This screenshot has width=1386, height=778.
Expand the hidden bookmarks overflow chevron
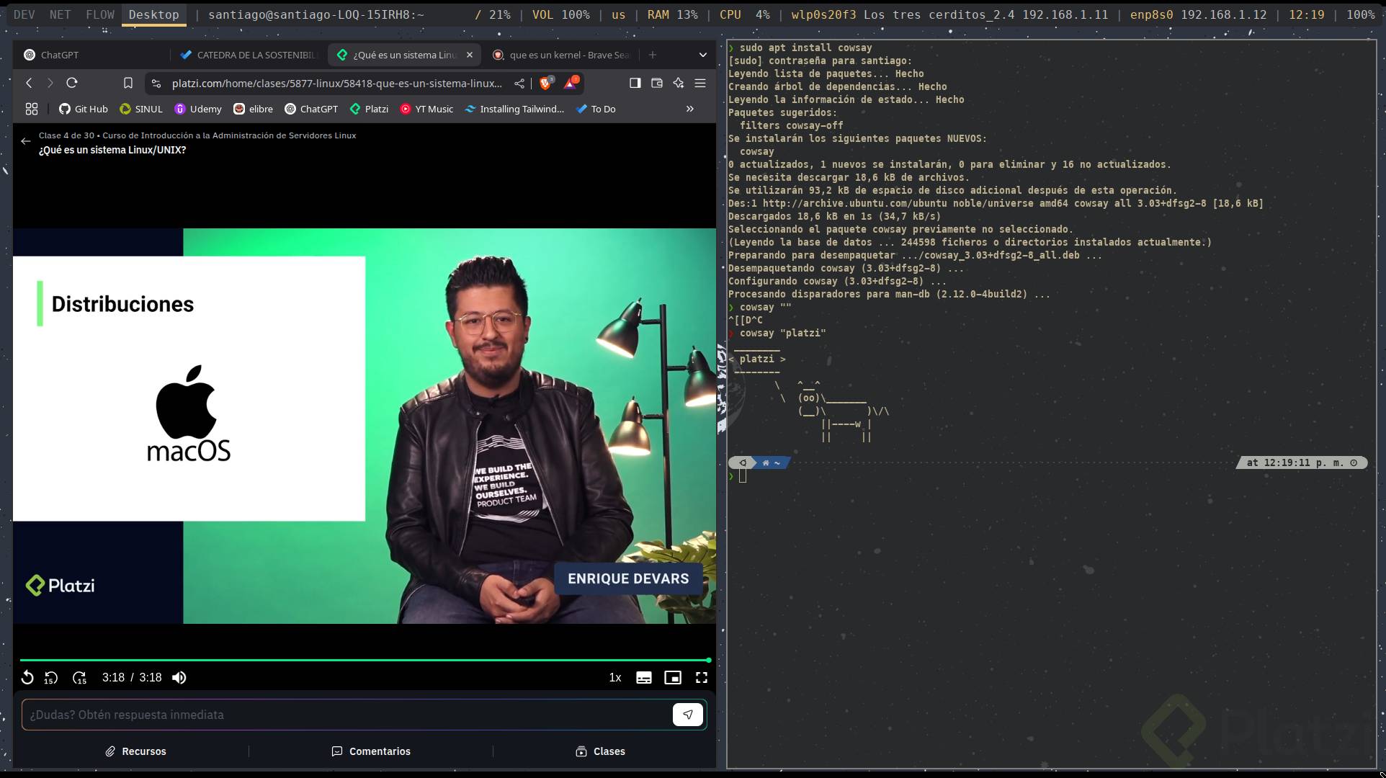(690, 109)
